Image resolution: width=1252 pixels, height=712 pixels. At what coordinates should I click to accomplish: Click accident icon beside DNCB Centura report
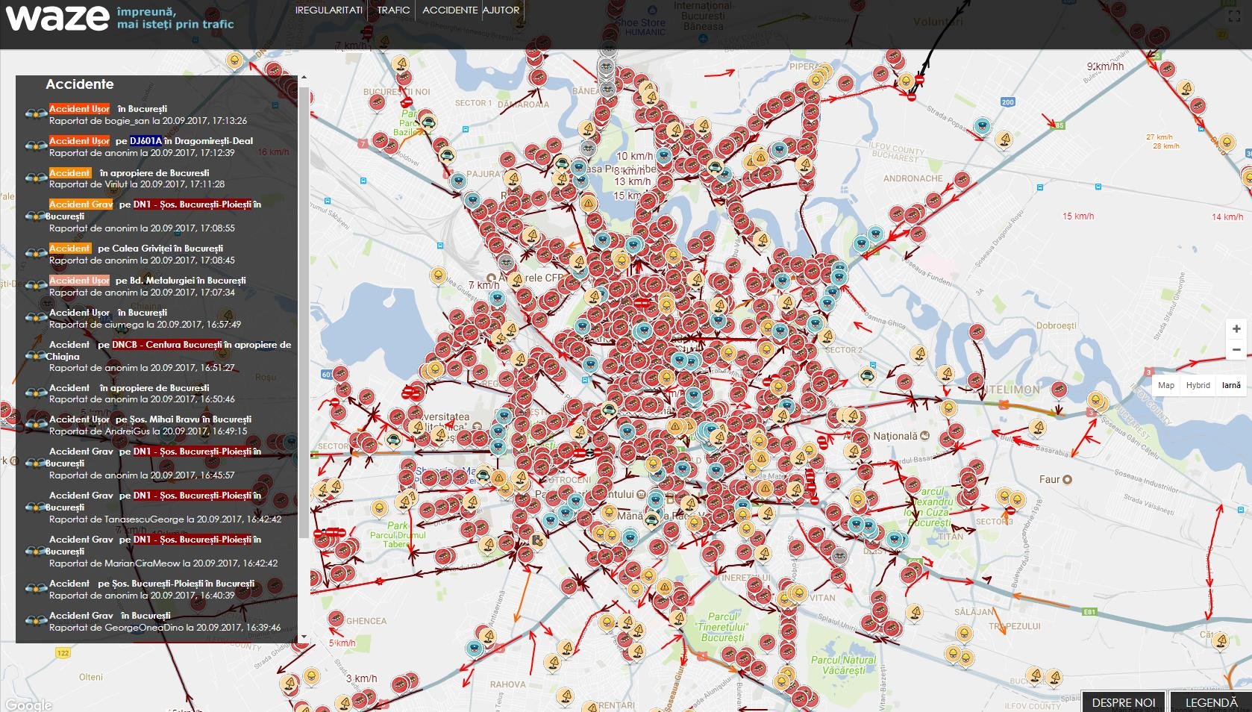pos(36,356)
